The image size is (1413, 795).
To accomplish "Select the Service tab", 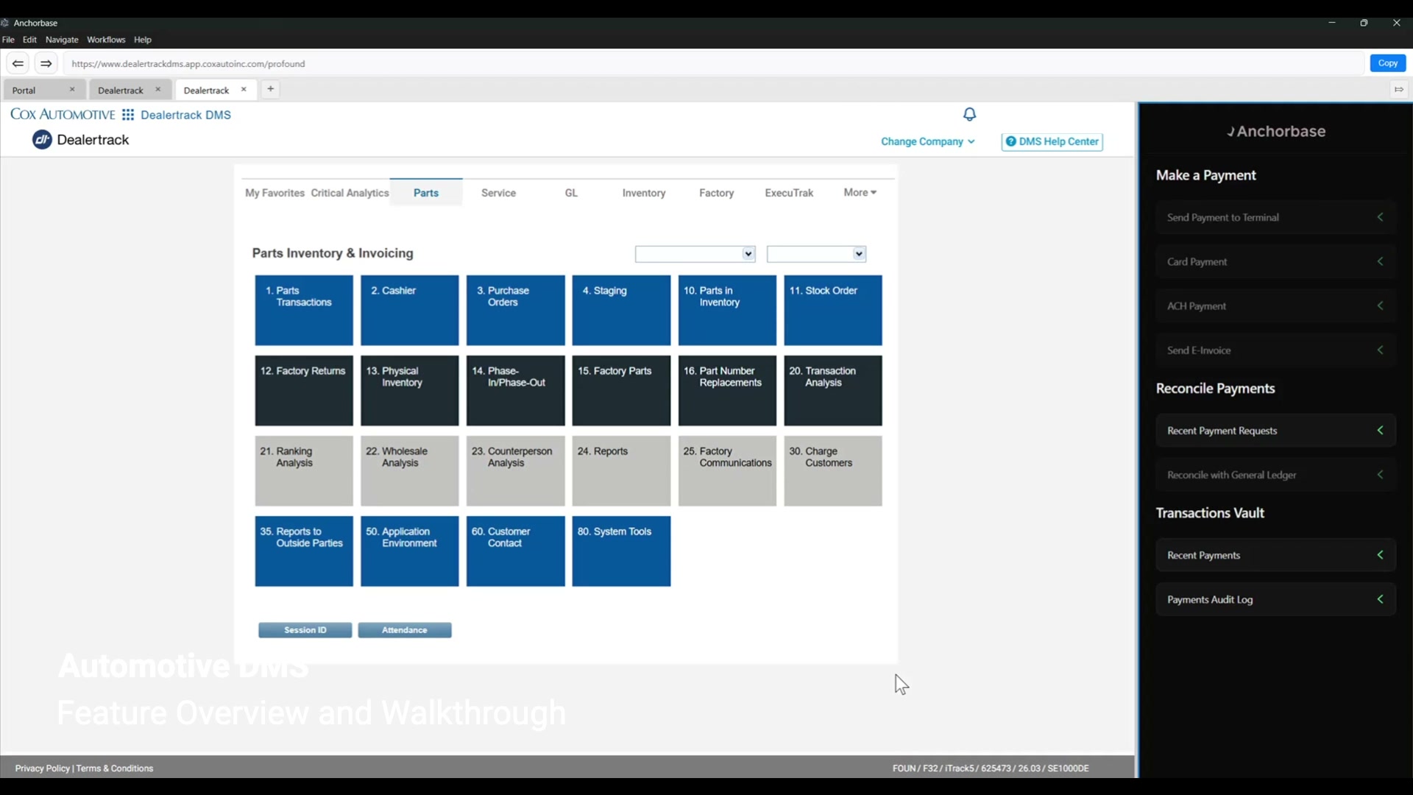I will (x=498, y=193).
